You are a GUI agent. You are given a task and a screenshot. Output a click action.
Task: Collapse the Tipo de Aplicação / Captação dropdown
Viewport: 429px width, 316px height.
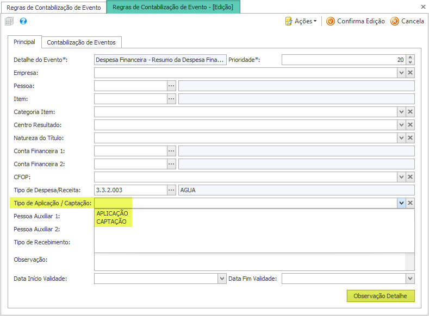[401, 203]
